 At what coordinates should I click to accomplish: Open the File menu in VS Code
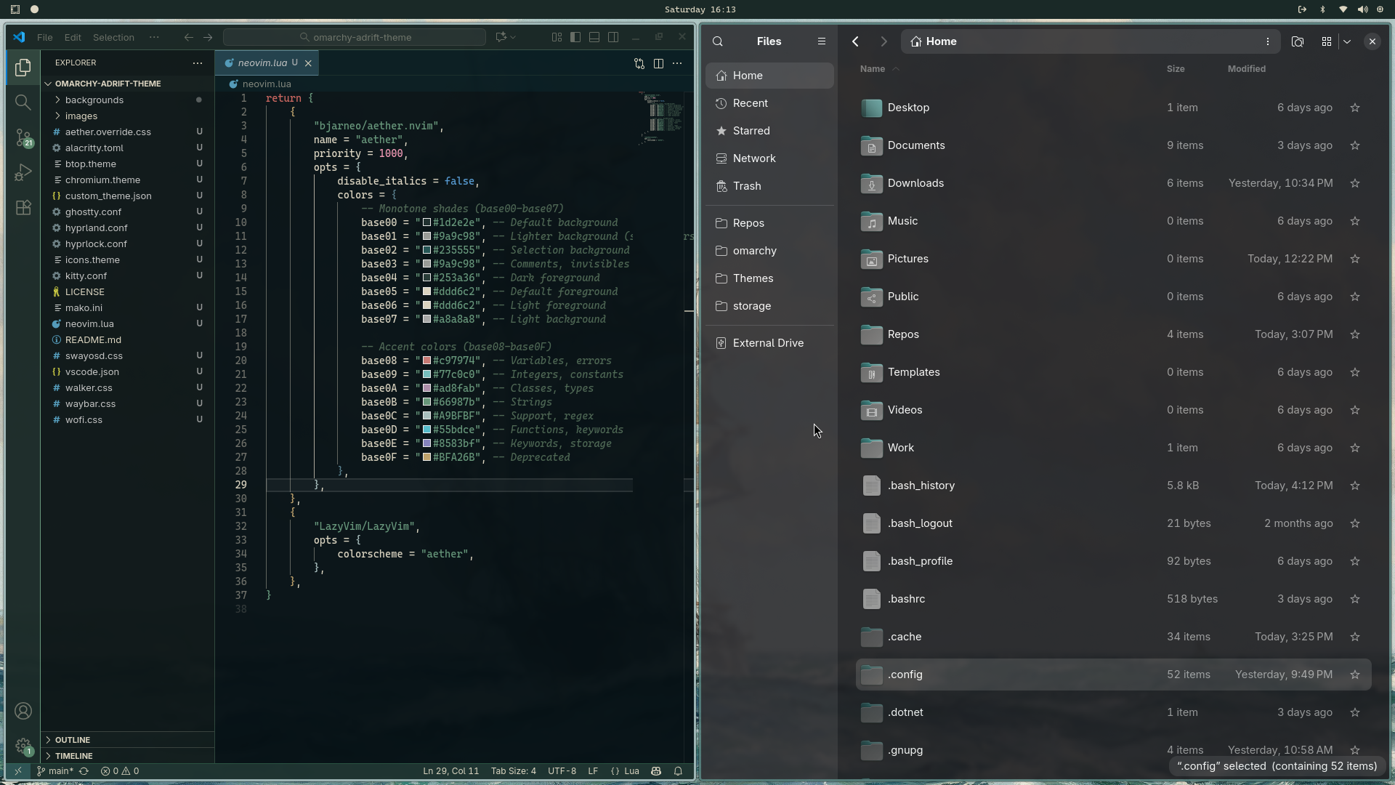(44, 37)
